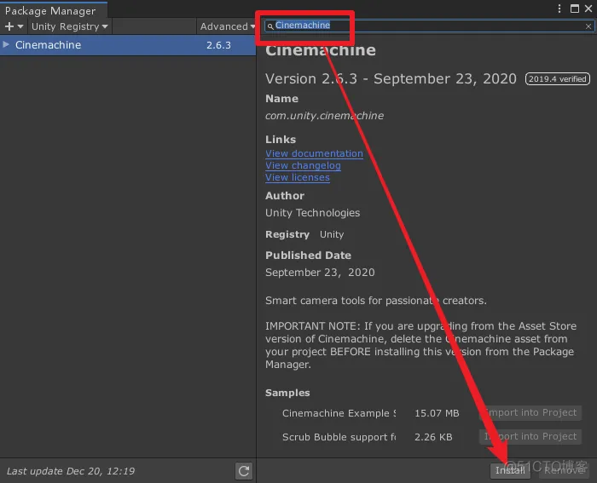Close the Package Manager window

pos(588,9)
